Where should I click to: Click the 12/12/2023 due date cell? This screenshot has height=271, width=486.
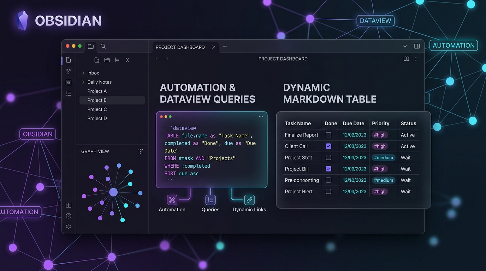click(355, 180)
